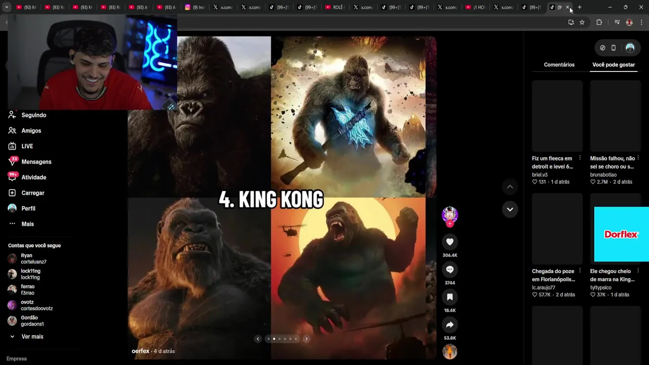Image resolution: width=649 pixels, height=365 pixels.
Task: Go to the next video with down arrow
Action: tap(510, 209)
